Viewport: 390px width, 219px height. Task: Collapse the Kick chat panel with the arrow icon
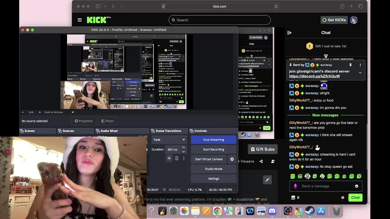pyautogui.click(x=289, y=33)
